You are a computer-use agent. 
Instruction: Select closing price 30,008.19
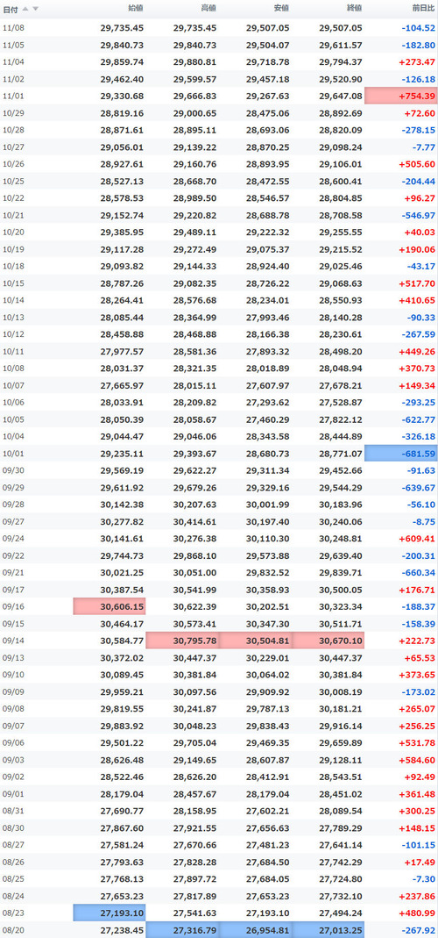341,691
